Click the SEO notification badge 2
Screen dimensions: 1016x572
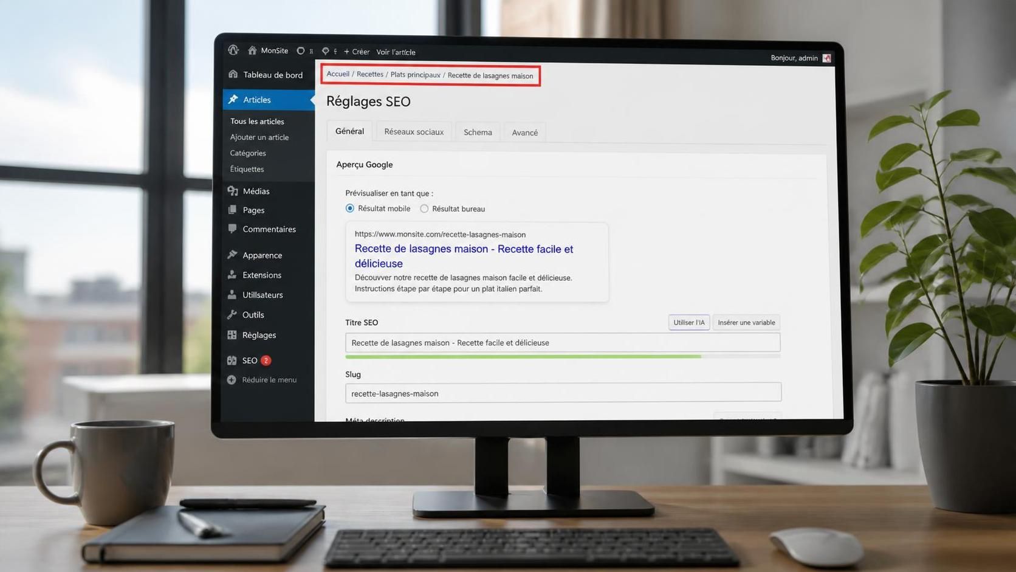click(x=266, y=360)
